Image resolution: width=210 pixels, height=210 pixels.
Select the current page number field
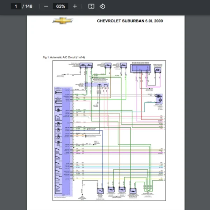[16, 6]
